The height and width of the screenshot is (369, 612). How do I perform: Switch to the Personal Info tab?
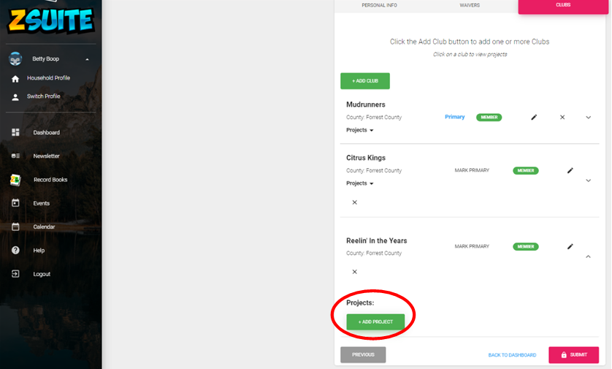[379, 5]
